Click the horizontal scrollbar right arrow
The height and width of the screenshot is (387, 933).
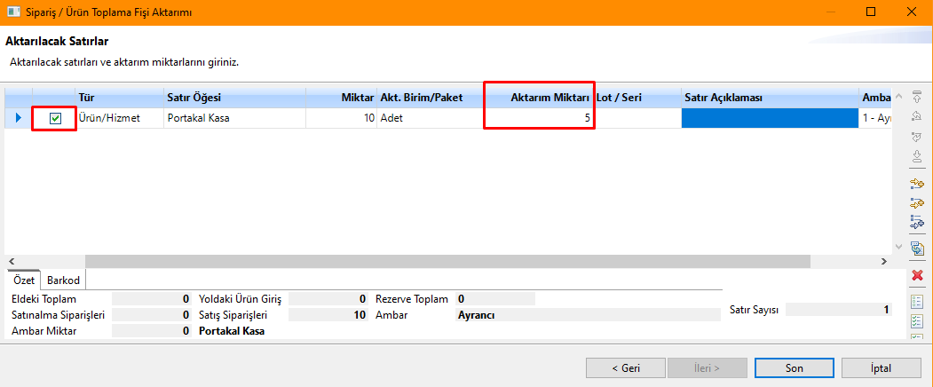pyautogui.click(x=883, y=262)
